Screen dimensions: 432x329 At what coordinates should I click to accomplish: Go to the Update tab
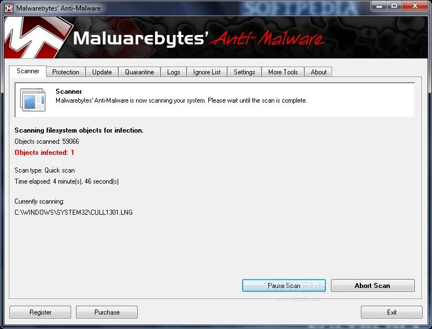click(x=102, y=72)
